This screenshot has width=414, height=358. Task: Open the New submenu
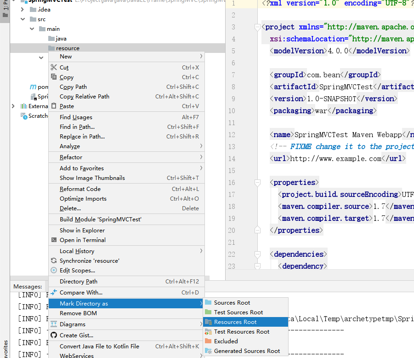point(126,56)
